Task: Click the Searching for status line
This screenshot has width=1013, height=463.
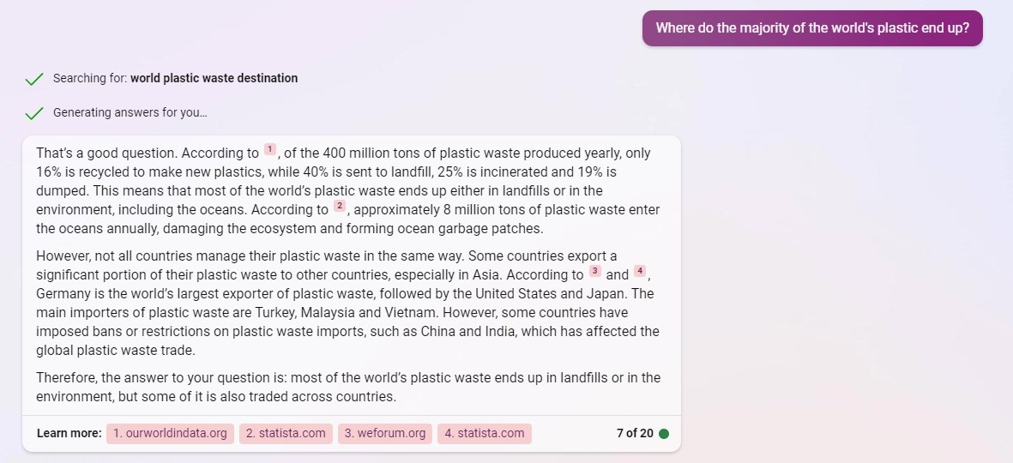Action: coord(175,78)
